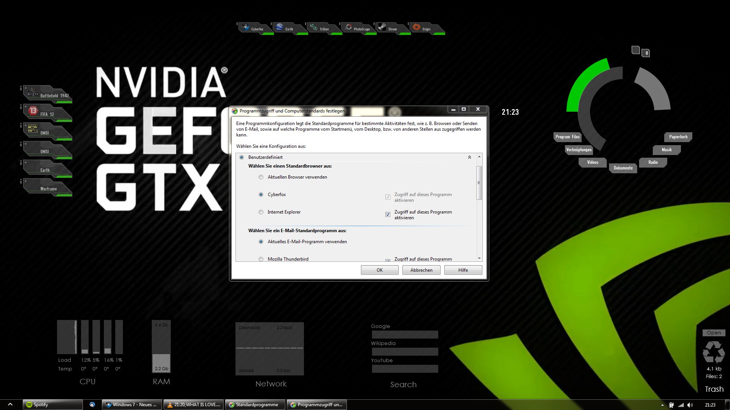Toggle program access checkbox for Internet Explorer
This screenshot has height=410, width=730.
[388, 215]
